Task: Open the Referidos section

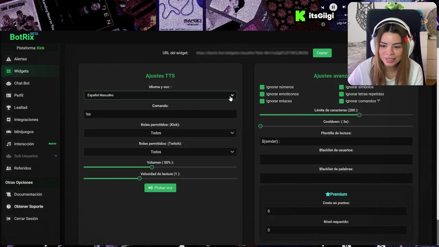Action: coord(30,168)
